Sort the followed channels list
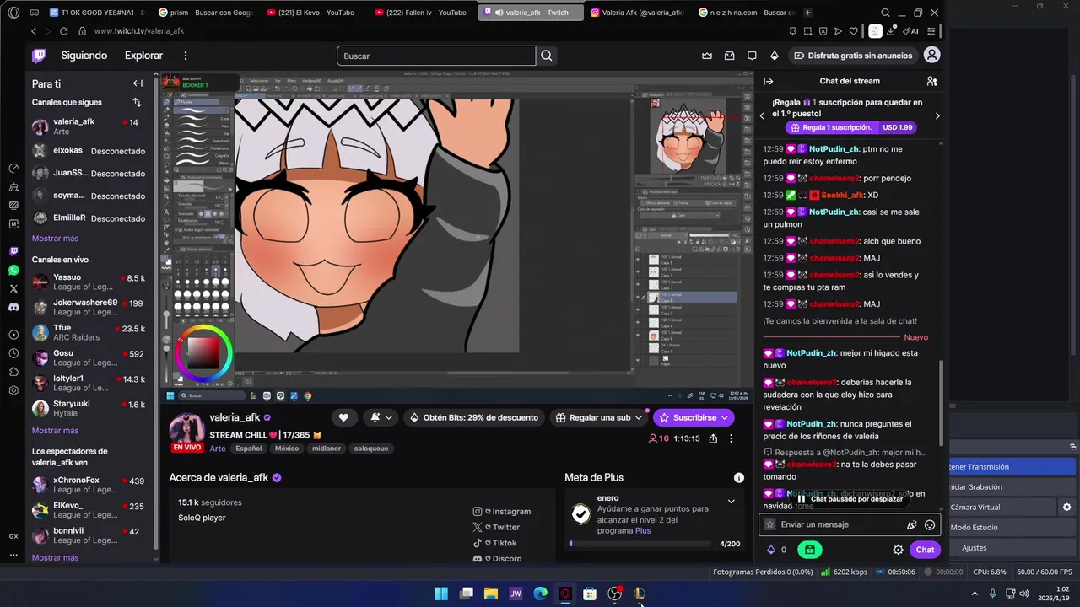This screenshot has height=607, width=1080. 137,102
